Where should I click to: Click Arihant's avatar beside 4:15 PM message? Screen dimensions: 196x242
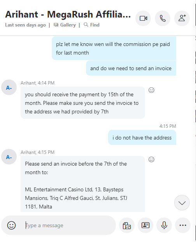point(9,157)
